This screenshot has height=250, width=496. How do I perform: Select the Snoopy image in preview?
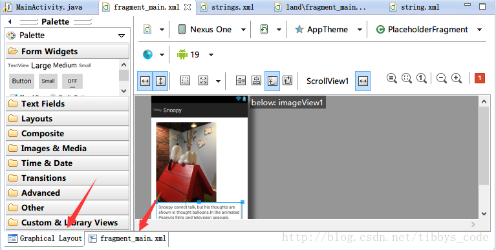click(x=186, y=162)
